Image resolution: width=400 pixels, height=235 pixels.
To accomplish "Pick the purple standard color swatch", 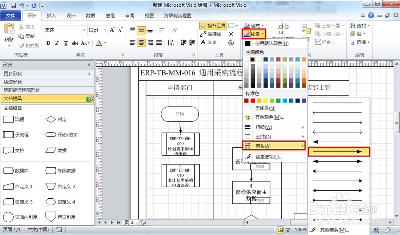I will pos(304,101).
